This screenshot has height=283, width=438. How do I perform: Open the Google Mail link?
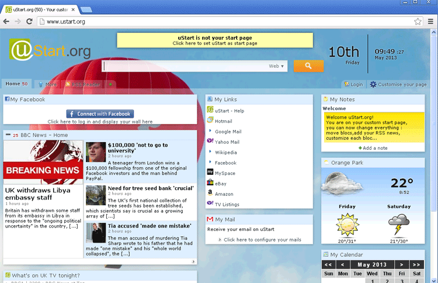[228, 132]
